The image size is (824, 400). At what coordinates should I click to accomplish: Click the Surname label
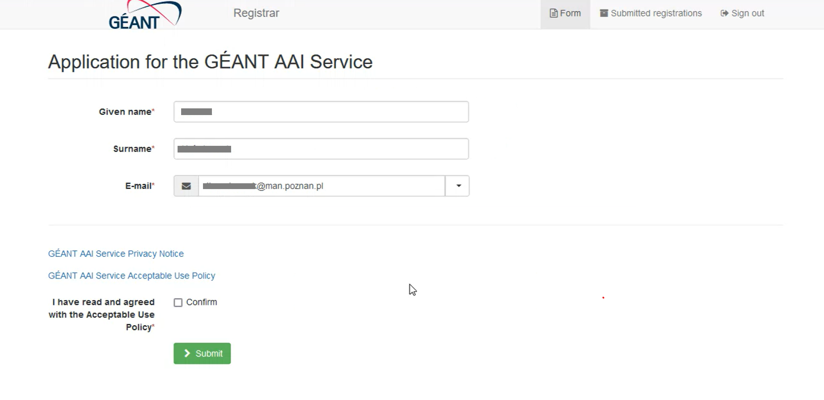point(134,149)
